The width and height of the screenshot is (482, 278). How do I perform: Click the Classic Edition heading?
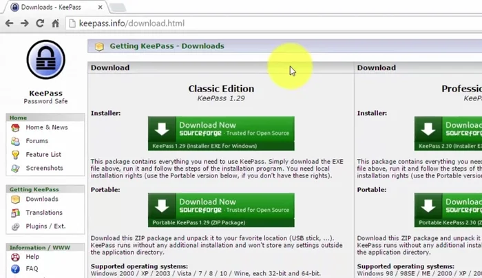coord(221,89)
